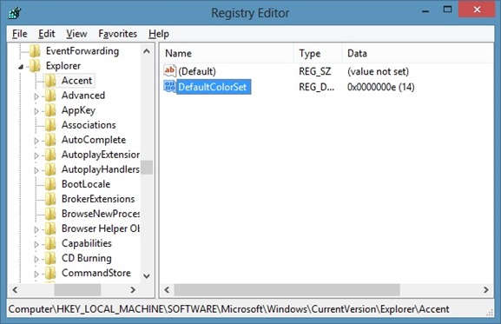Open the Favorites menu
The image size is (501, 324).
pyautogui.click(x=117, y=34)
